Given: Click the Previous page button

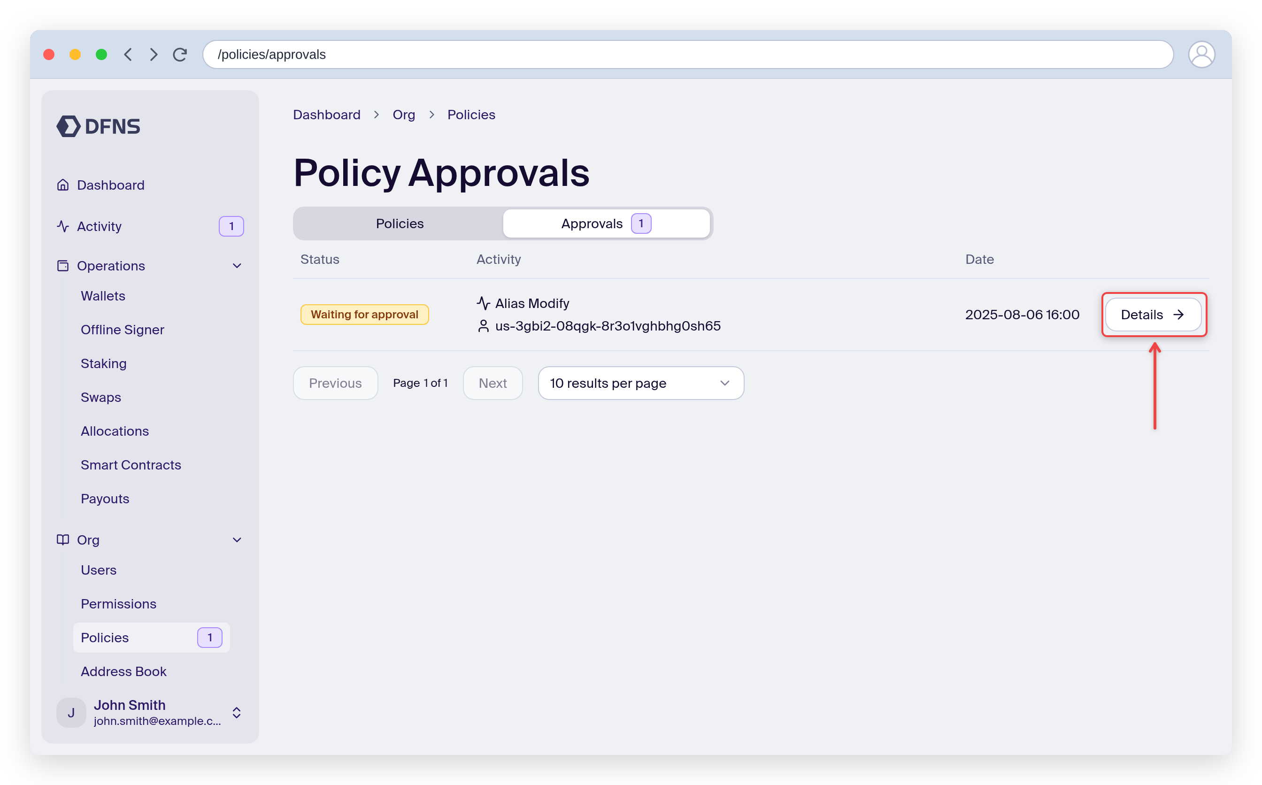Looking at the screenshot, I should (x=335, y=383).
